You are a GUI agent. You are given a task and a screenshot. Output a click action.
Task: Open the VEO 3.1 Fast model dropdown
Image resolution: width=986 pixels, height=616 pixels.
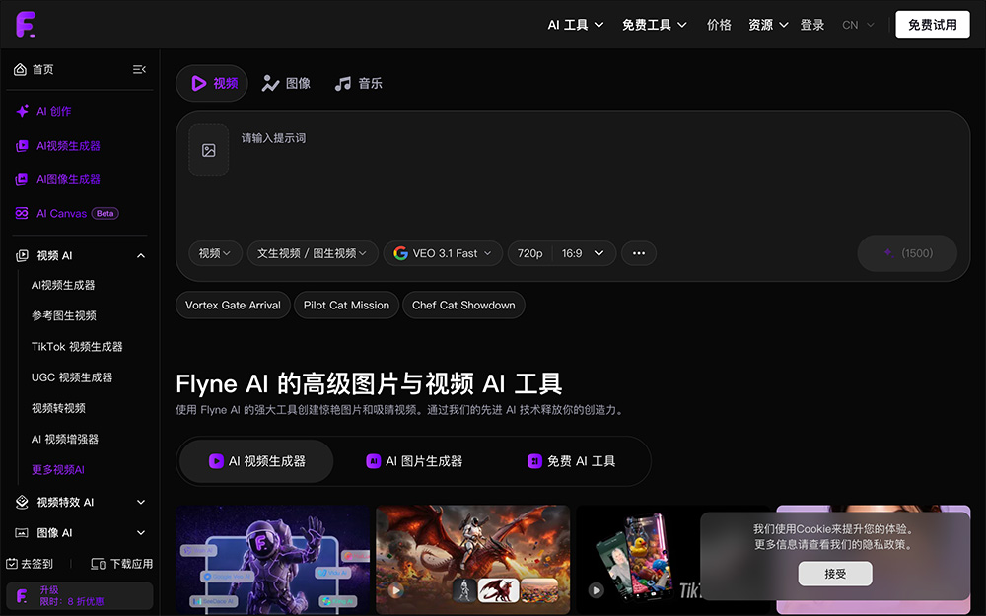[443, 253]
